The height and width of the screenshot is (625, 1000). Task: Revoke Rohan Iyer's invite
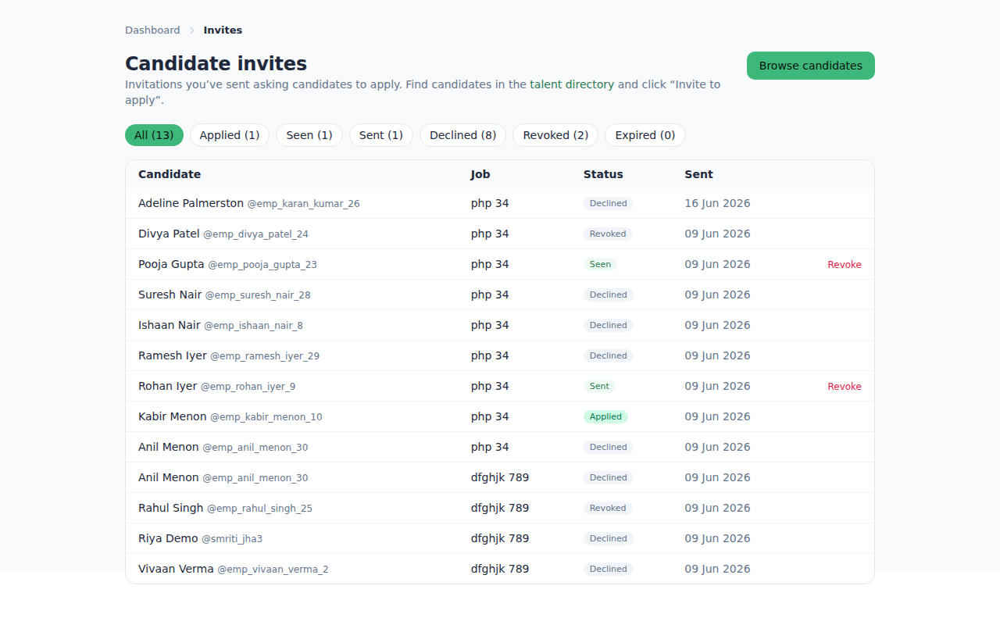[845, 387]
